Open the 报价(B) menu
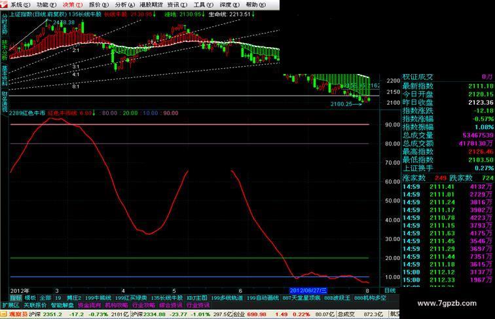 (99, 5)
